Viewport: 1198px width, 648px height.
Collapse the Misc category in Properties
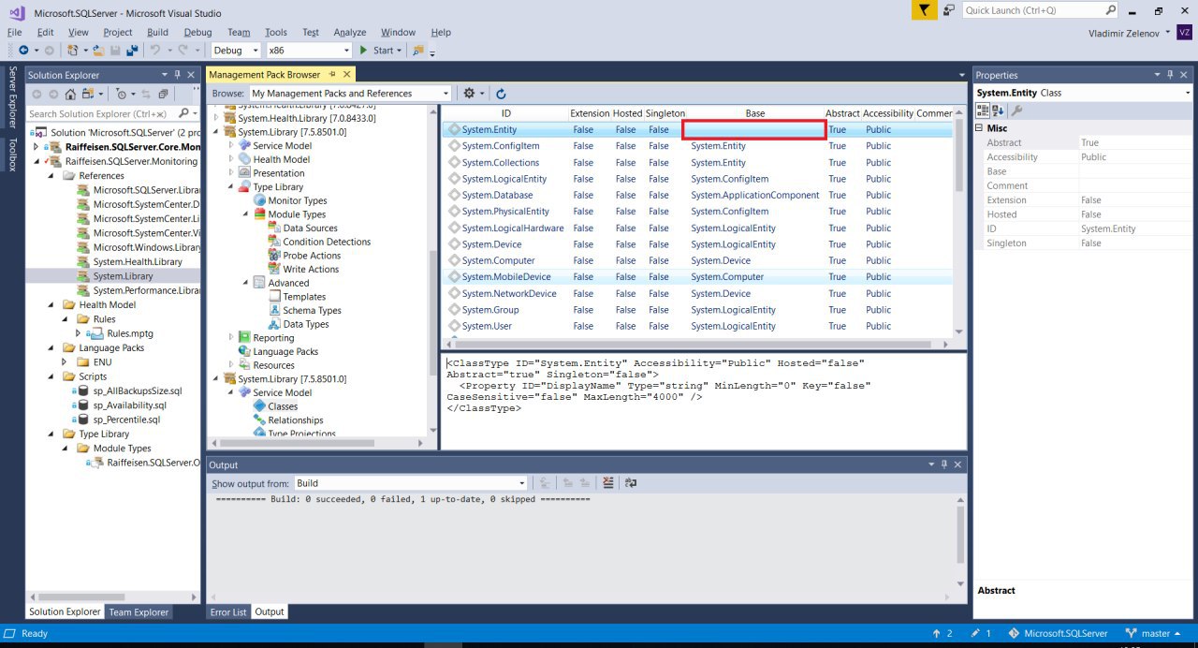[x=980, y=128]
